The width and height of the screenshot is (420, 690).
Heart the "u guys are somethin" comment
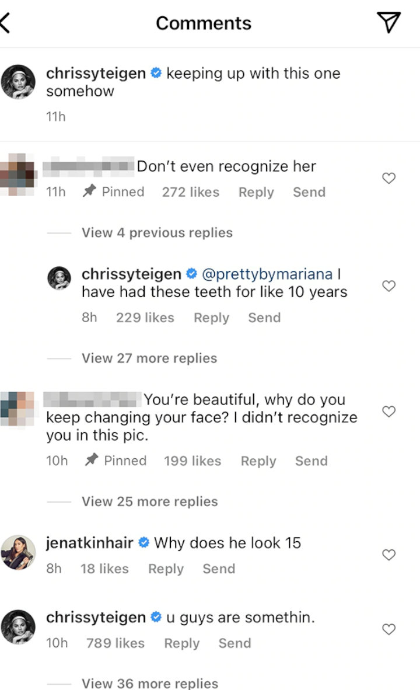[x=388, y=629]
